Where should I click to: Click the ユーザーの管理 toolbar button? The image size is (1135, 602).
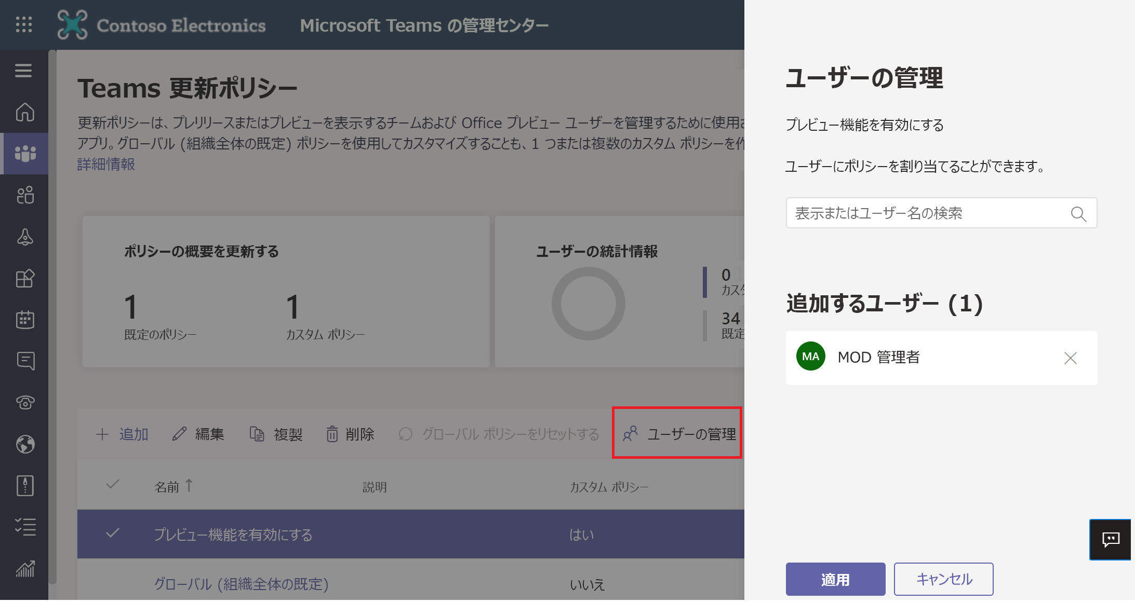click(x=678, y=434)
